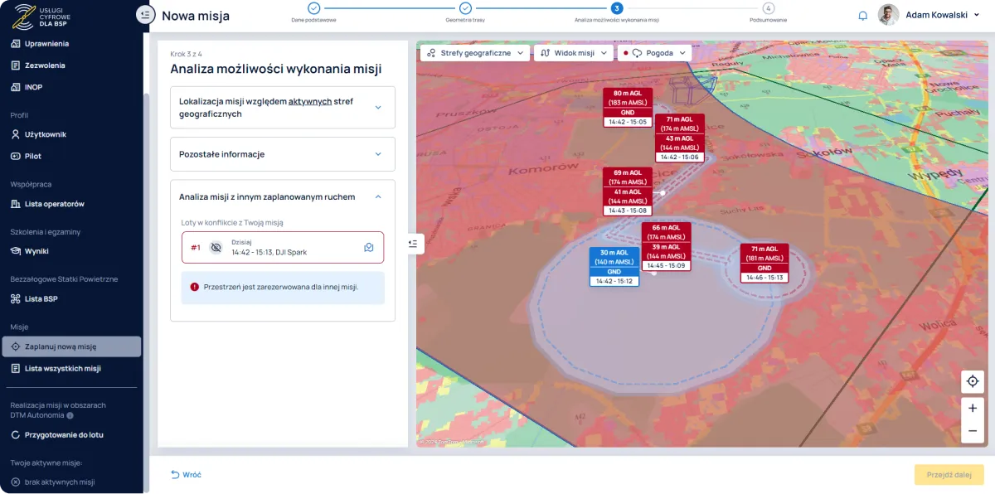This screenshot has height=494, width=995.
Task: Collapse Analiza misji z innym zaplanowanym ruchem
Action: [x=378, y=197]
